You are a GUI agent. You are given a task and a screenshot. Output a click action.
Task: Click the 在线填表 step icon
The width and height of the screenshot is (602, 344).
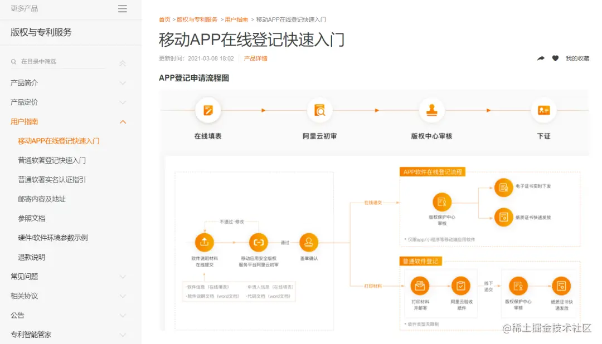click(208, 110)
